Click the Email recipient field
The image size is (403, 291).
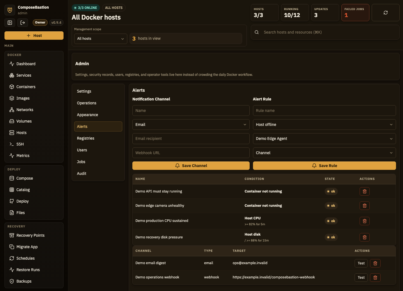pos(191,139)
